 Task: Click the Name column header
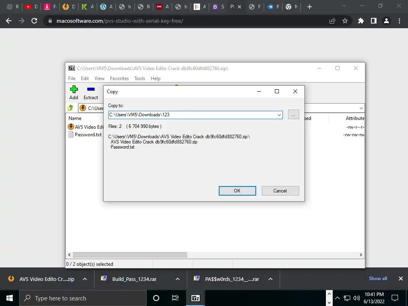click(75, 118)
